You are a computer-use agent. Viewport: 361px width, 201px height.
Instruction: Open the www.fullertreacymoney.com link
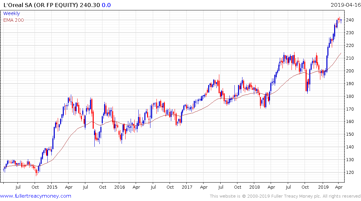tap(36, 196)
